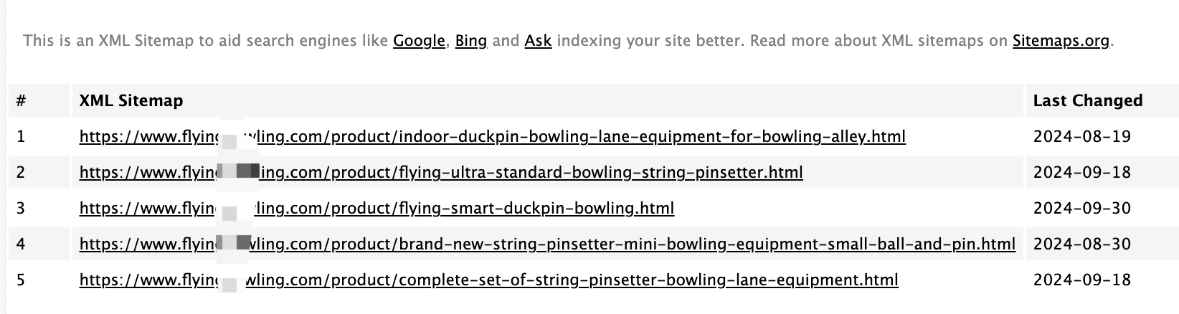Image resolution: width=1179 pixels, height=314 pixels.
Task: Select the 2024-08-19 date cell
Action: (1081, 136)
